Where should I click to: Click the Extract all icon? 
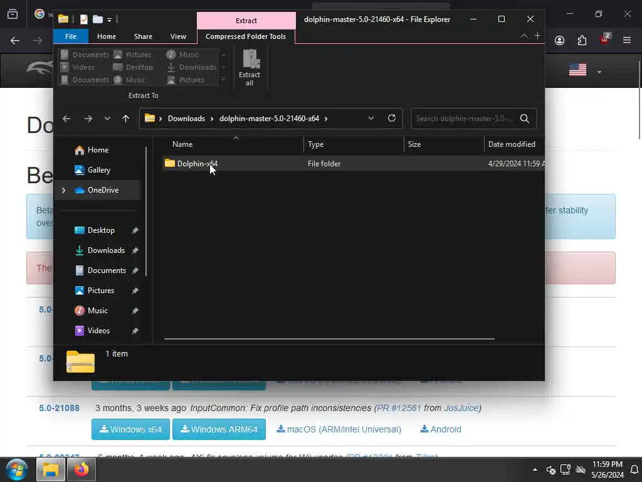click(250, 67)
